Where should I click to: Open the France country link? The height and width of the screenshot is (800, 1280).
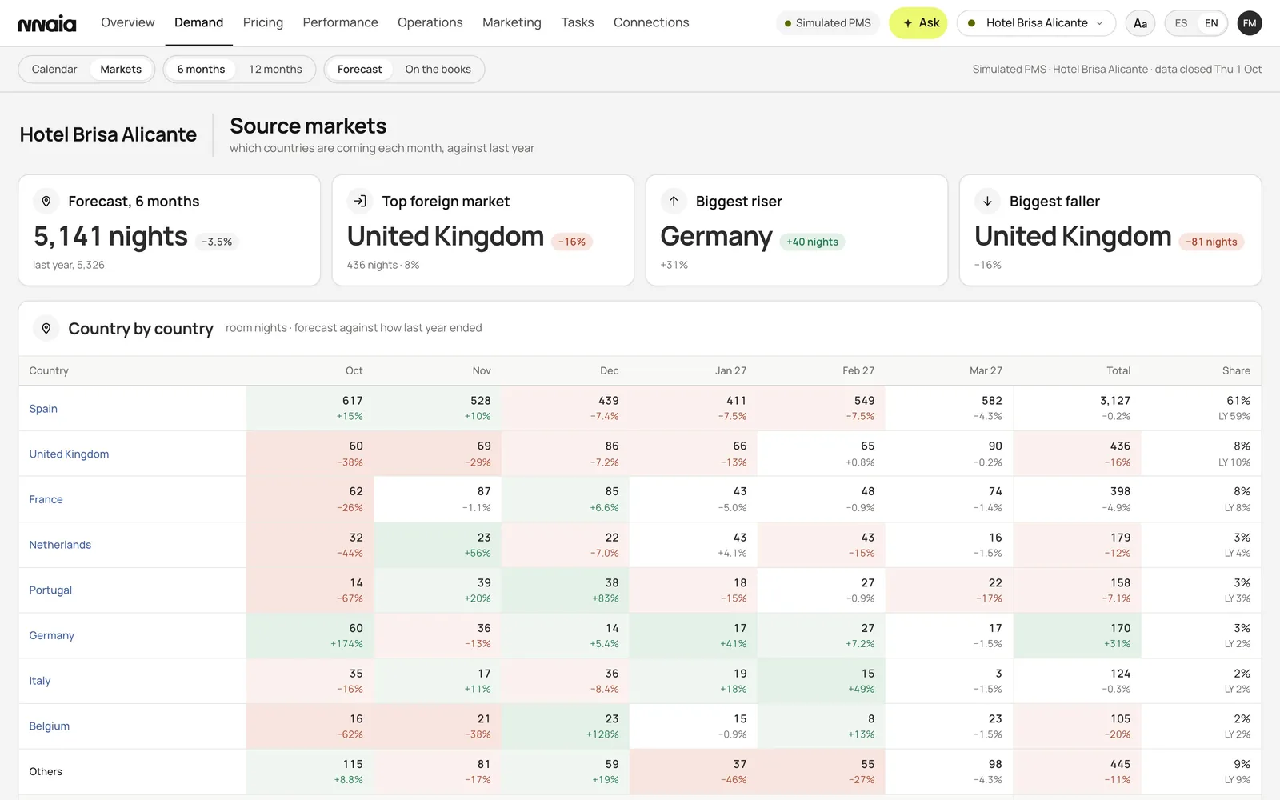46,500
